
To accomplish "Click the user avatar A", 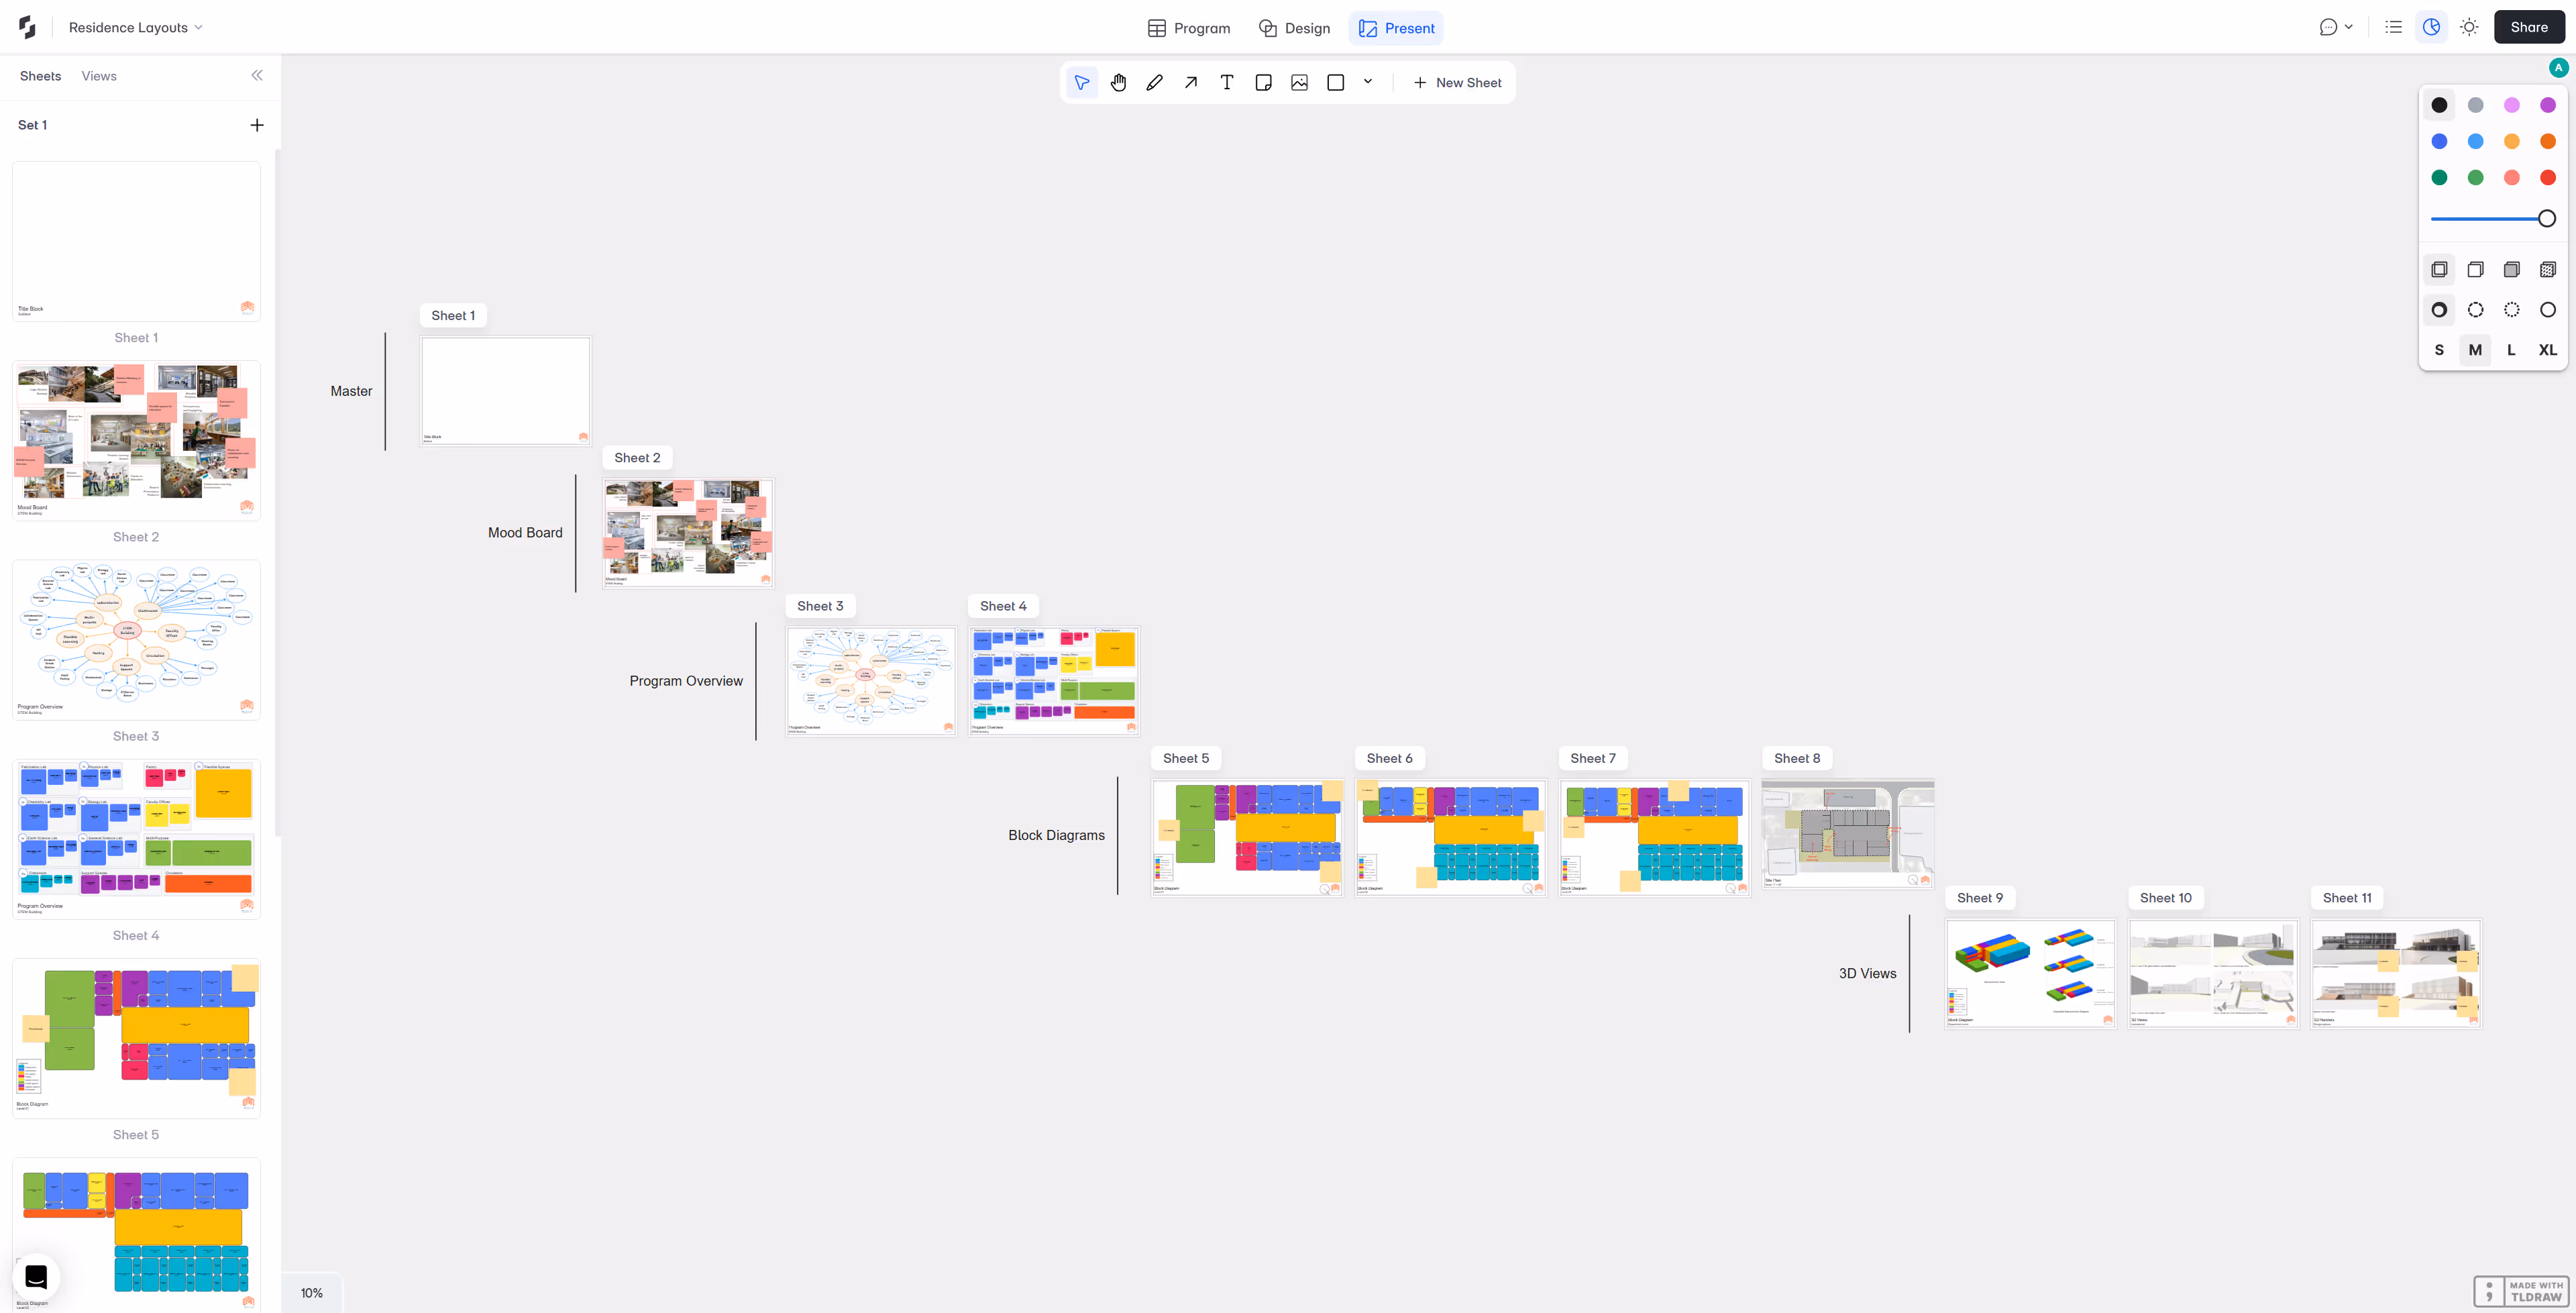I will click(2558, 68).
